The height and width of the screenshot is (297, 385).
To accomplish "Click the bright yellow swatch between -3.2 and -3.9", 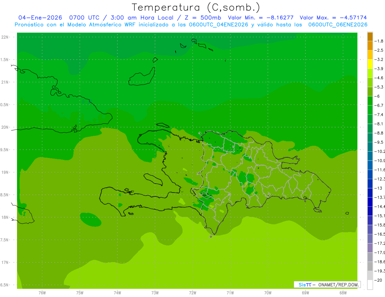I will [x=370, y=64].
